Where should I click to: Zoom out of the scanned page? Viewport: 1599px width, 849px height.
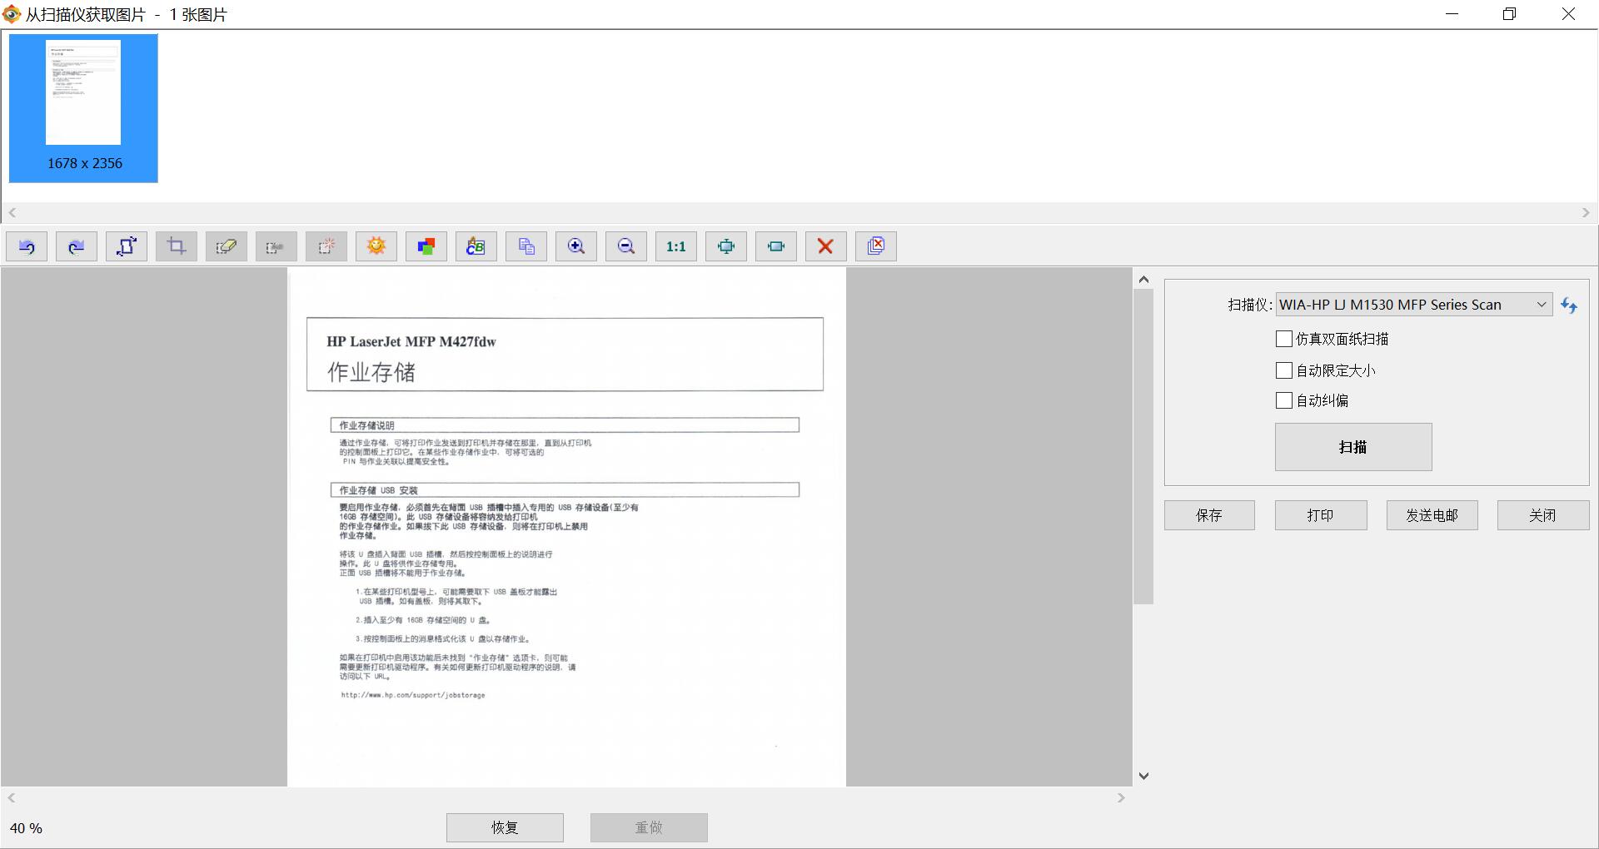click(626, 246)
